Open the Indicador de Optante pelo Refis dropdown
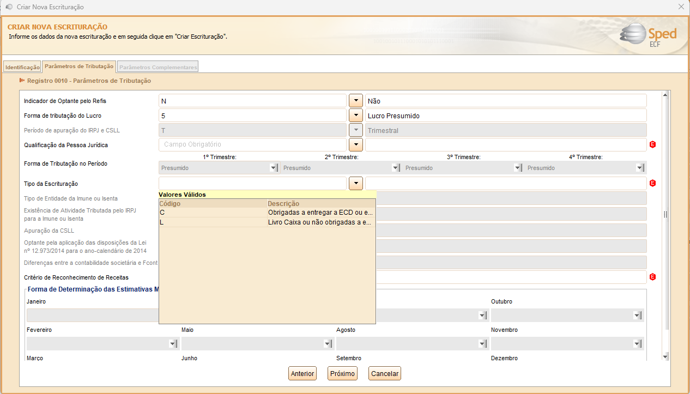This screenshot has width=690, height=394. pos(355,101)
